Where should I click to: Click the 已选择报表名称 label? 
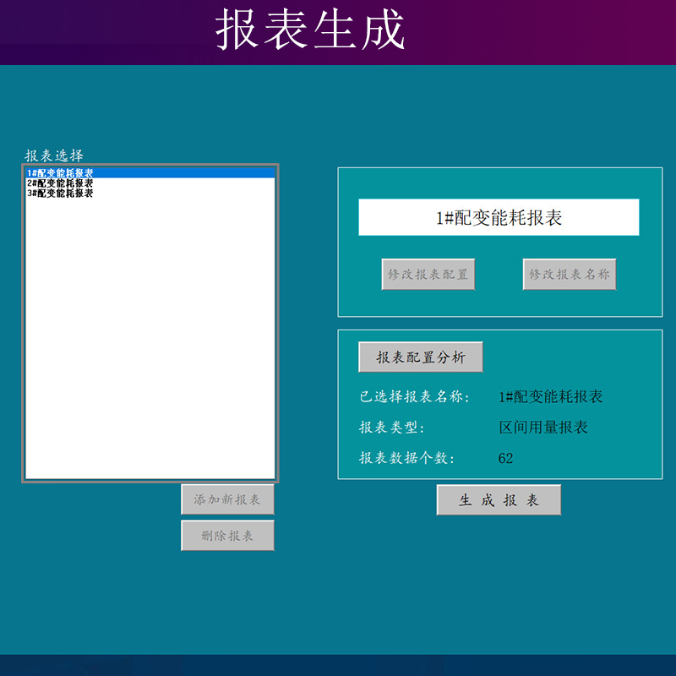[x=414, y=397]
